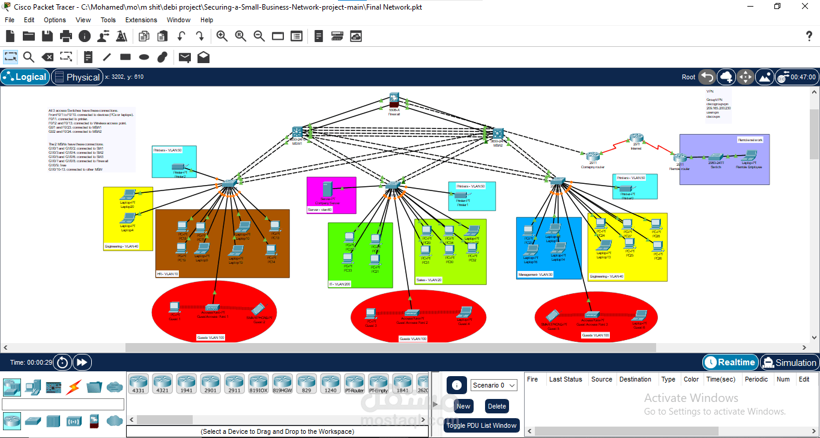Zoom in on the workspace

(x=222, y=37)
